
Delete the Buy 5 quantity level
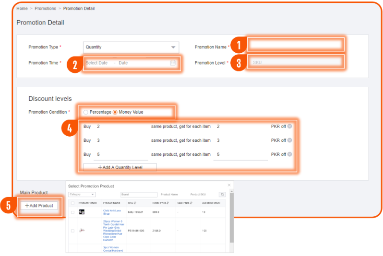click(289, 154)
